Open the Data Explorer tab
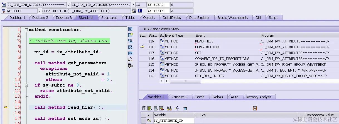Screen dimensions: 339x124 click(x=199, y=17)
